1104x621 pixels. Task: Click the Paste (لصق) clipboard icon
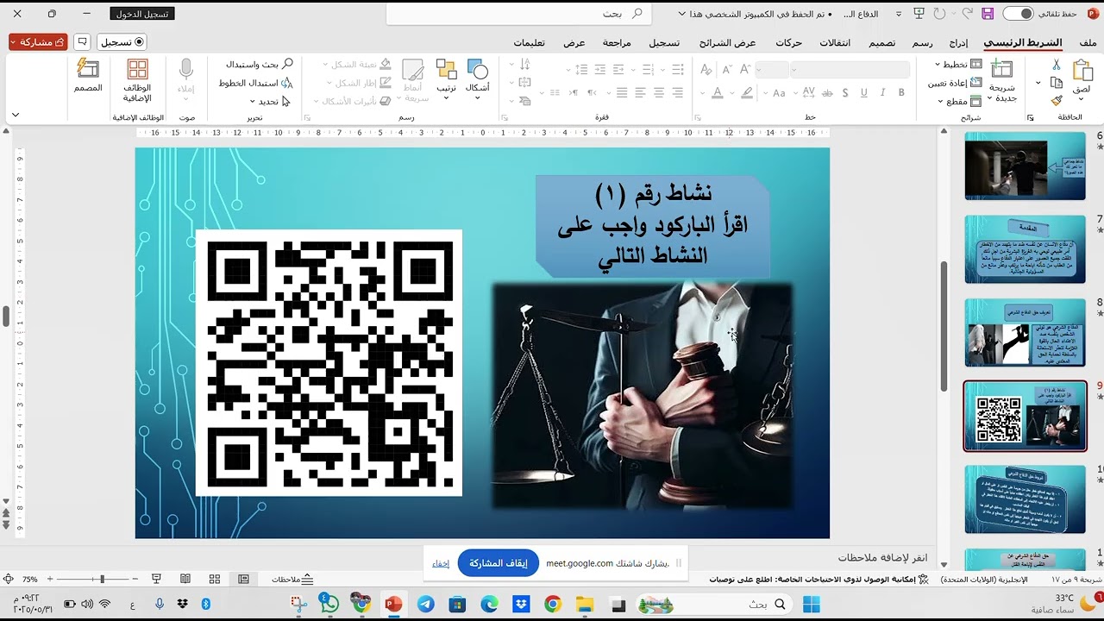tap(1082, 72)
